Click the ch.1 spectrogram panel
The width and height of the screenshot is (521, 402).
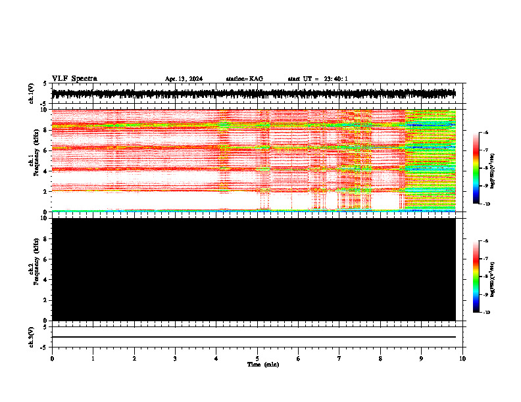point(254,160)
